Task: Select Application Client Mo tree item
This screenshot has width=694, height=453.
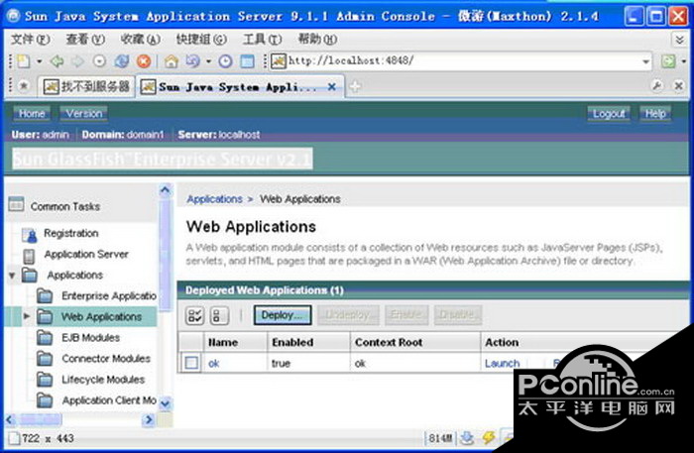Action: [x=109, y=400]
